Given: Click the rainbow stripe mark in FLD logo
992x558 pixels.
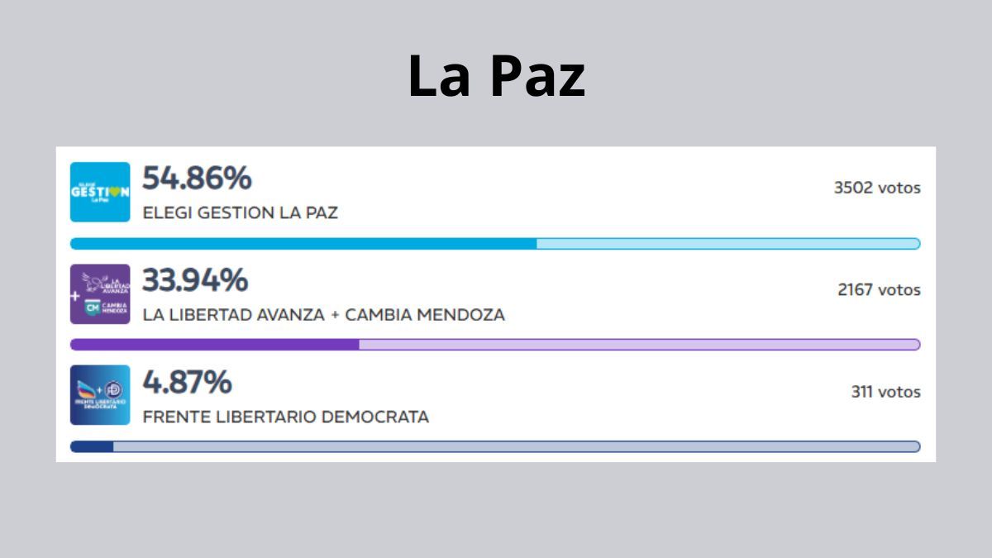Looking at the screenshot, I should point(88,389).
